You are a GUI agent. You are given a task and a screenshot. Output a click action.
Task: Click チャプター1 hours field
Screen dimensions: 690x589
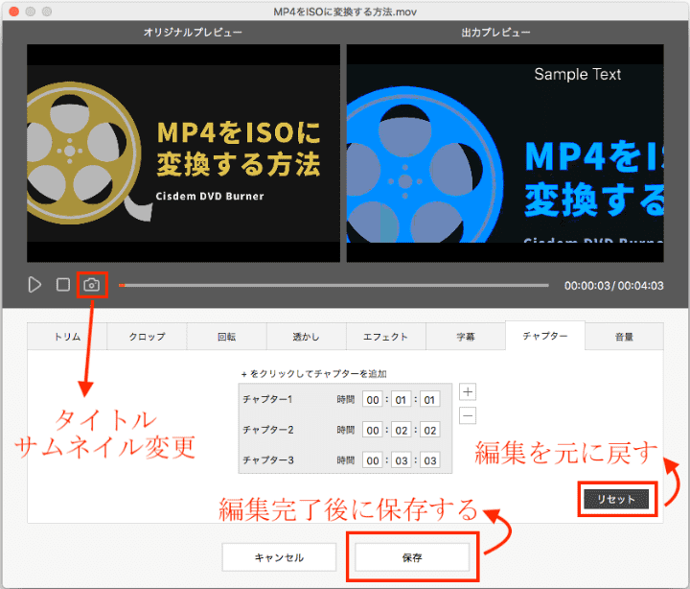click(372, 400)
